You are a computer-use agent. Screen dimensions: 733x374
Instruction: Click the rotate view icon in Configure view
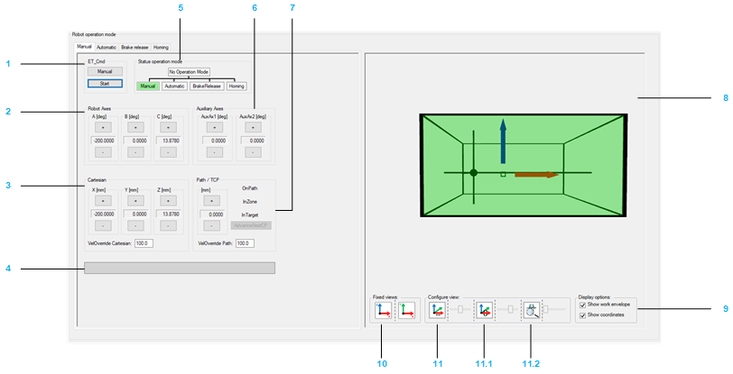pyautogui.click(x=485, y=312)
